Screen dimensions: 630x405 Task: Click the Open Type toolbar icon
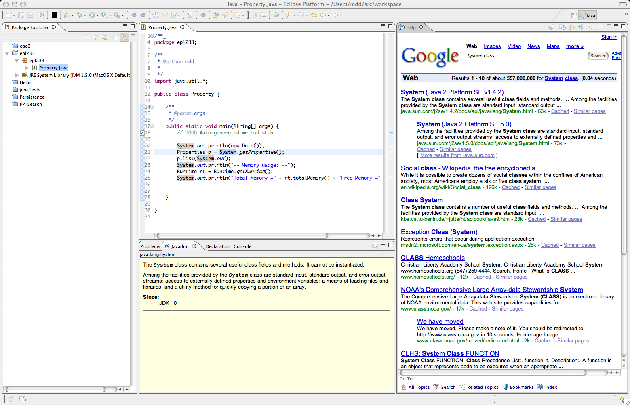pyautogui.click(x=215, y=15)
